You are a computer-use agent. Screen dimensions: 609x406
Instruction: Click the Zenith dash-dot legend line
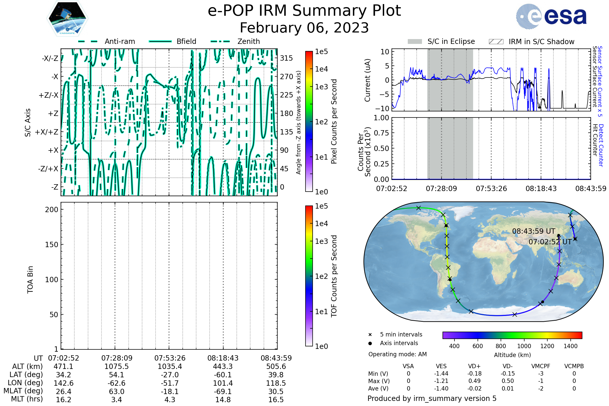220,41
